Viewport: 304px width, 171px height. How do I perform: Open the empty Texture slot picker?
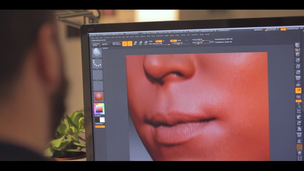pyautogui.click(x=98, y=86)
